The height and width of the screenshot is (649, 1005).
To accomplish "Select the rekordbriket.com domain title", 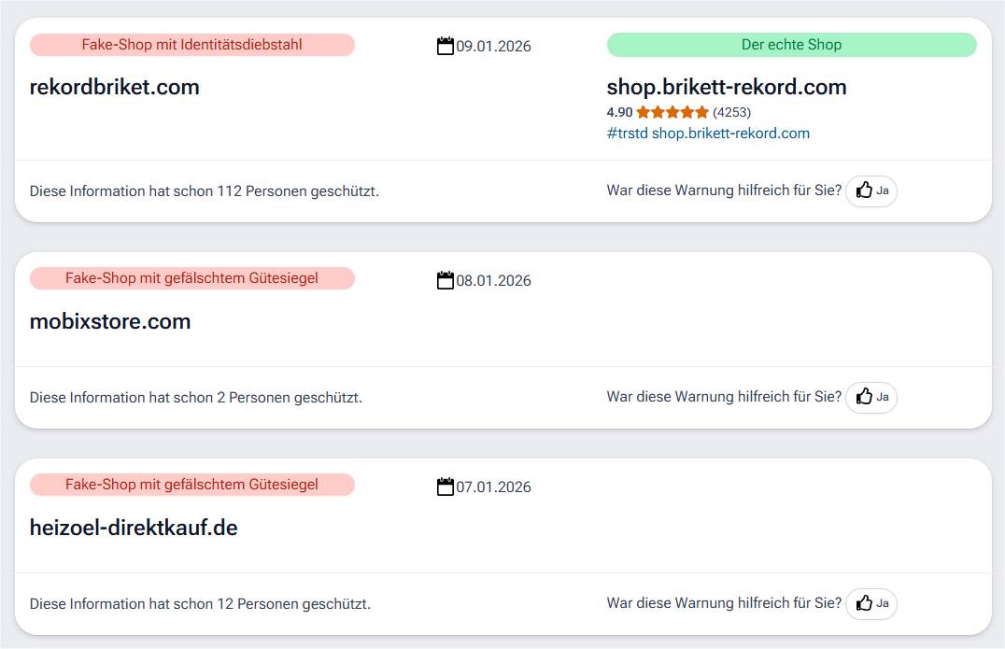I will 114,87.
